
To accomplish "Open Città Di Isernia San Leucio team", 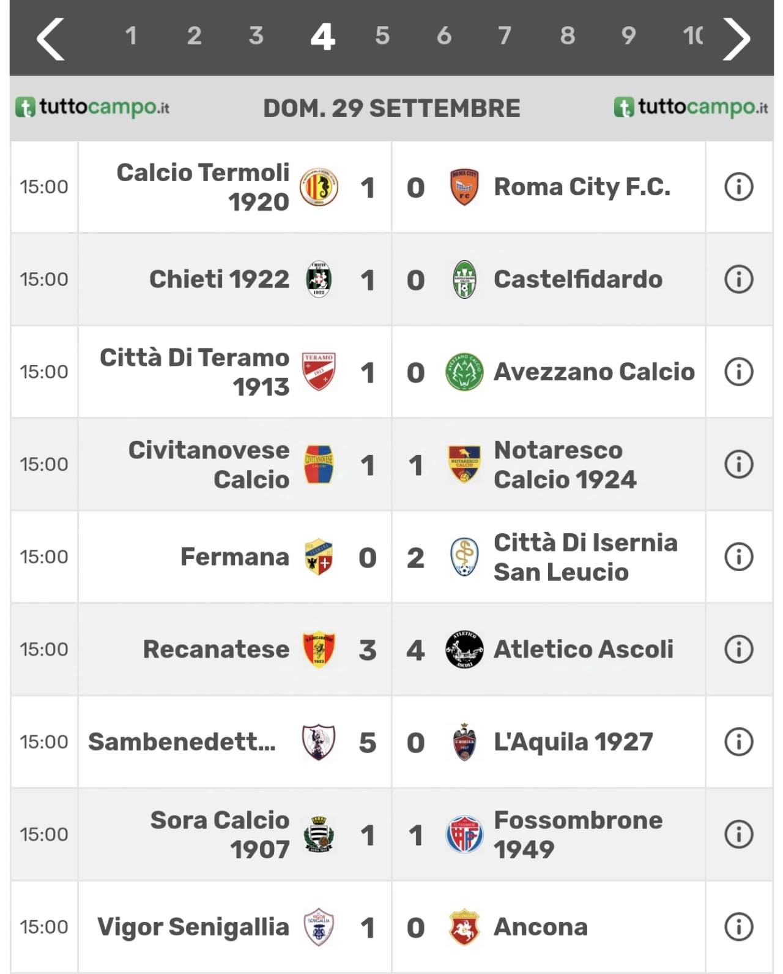I will [585, 557].
